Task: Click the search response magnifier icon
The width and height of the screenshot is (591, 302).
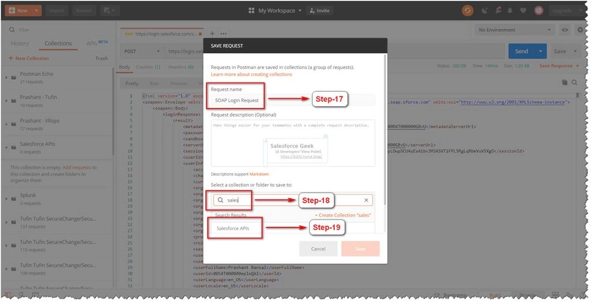Action: (x=574, y=82)
